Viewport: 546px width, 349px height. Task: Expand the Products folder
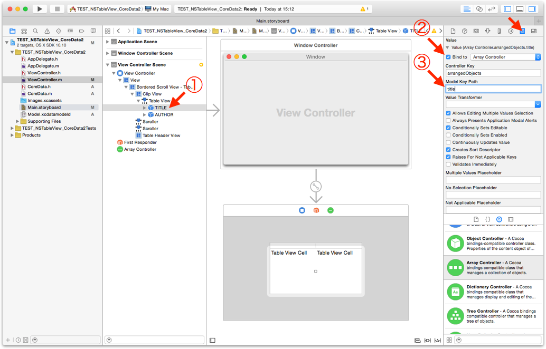12,135
